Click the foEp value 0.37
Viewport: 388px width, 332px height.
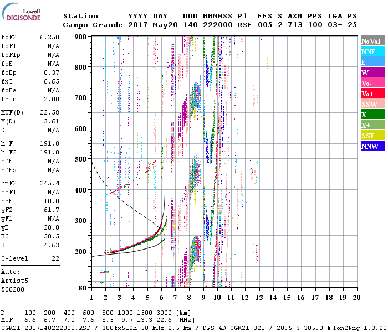click(52, 72)
